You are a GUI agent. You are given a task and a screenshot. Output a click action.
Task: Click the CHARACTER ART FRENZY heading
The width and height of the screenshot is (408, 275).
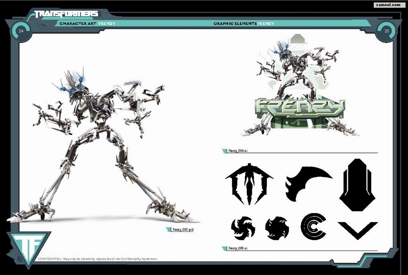click(87, 23)
